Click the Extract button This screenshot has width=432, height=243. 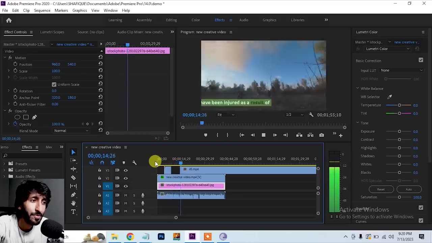point(310,135)
